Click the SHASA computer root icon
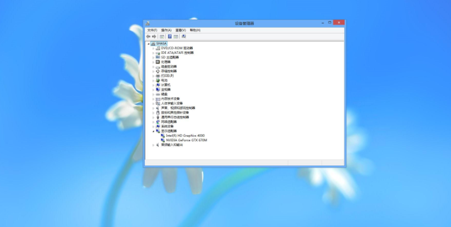451x227 pixels. (x=153, y=43)
